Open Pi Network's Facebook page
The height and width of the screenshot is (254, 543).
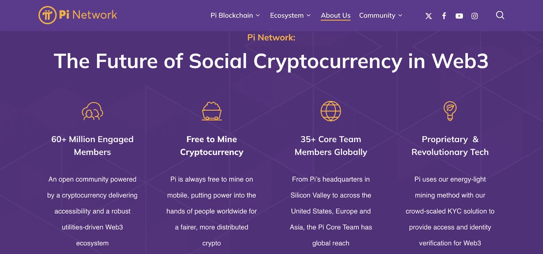(x=444, y=16)
